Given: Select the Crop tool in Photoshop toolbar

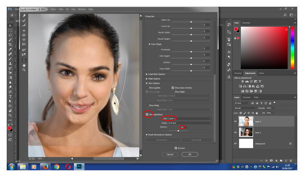Looking at the screenshot, I should [10, 44].
